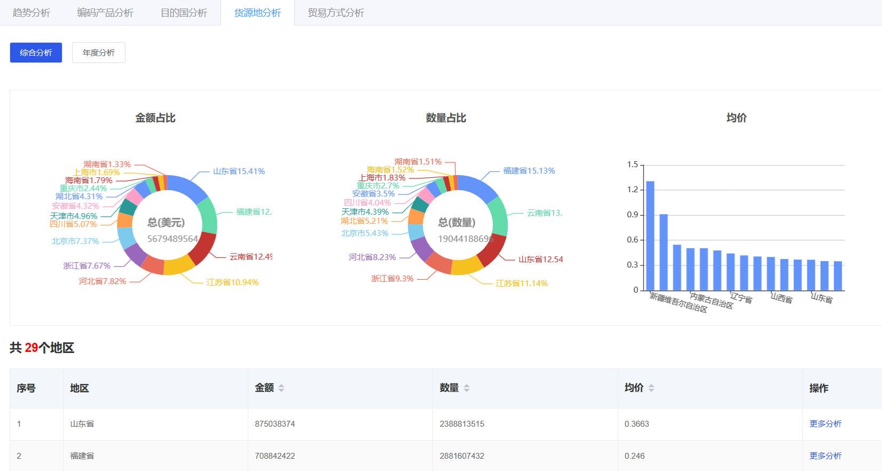Image resolution: width=882 pixels, height=471 pixels.
Task: Select 江苏省10.94% label in 金额占比 chart
Action: tap(233, 282)
